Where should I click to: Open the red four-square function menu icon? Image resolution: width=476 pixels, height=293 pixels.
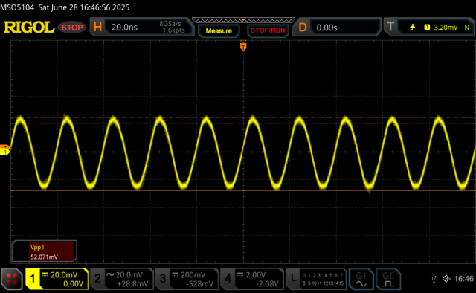tap(12, 279)
